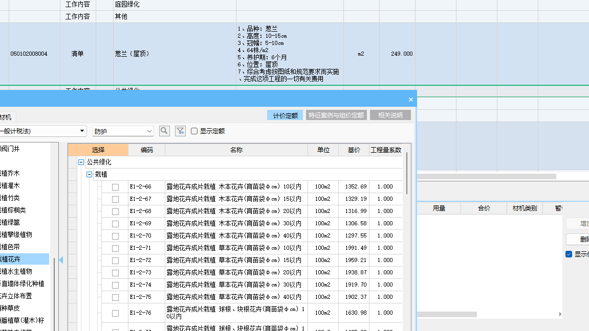
Task: Check the box for E1-2-67
Action: (x=115, y=199)
